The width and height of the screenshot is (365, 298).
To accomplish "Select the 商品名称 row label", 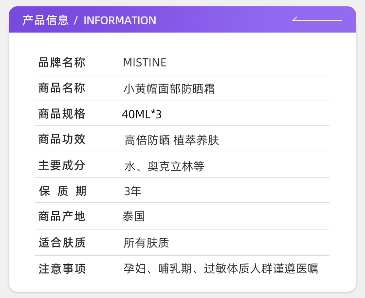I will pyautogui.click(x=62, y=88).
